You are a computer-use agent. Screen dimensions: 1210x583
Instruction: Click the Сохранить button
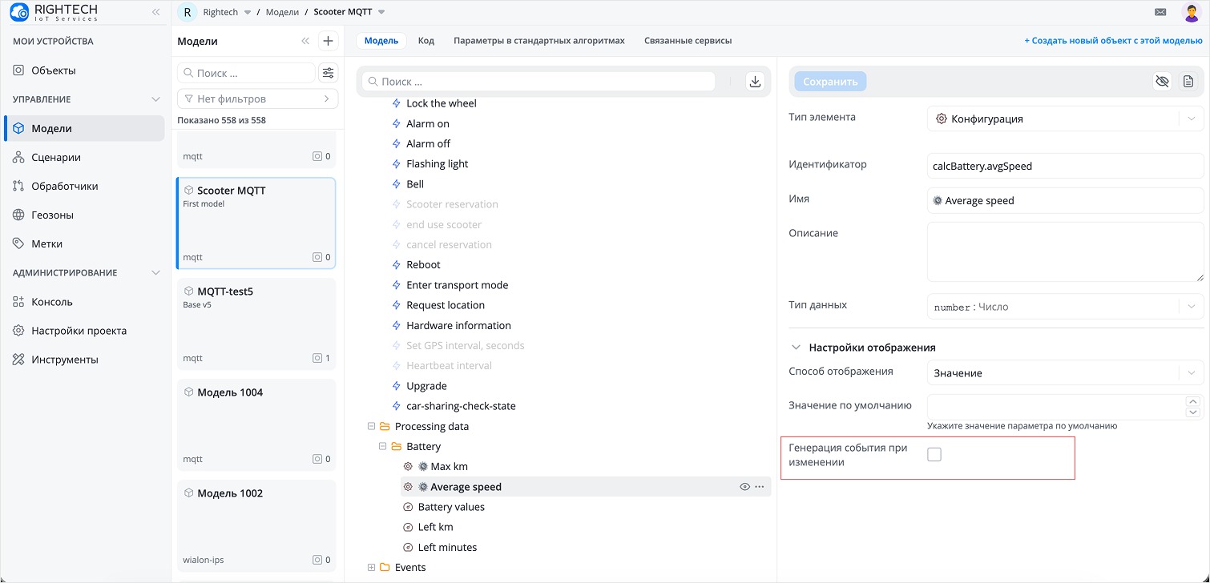pyautogui.click(x=830, y=82)
